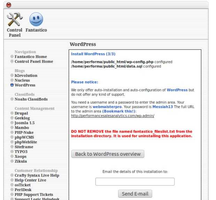Viewport: 216px width, 200px height.
Task: Choose Nucleus blog script
Action: (x=22, y=80)
